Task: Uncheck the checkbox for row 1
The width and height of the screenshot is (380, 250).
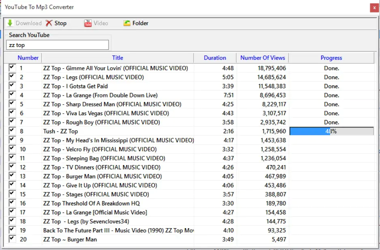Action: pyautogui.click(x=12, y=68)
